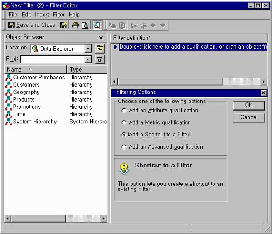Click the Save and New icon
Image resolution: width=272 pixels, height=234 pixels.
[63, 25]
